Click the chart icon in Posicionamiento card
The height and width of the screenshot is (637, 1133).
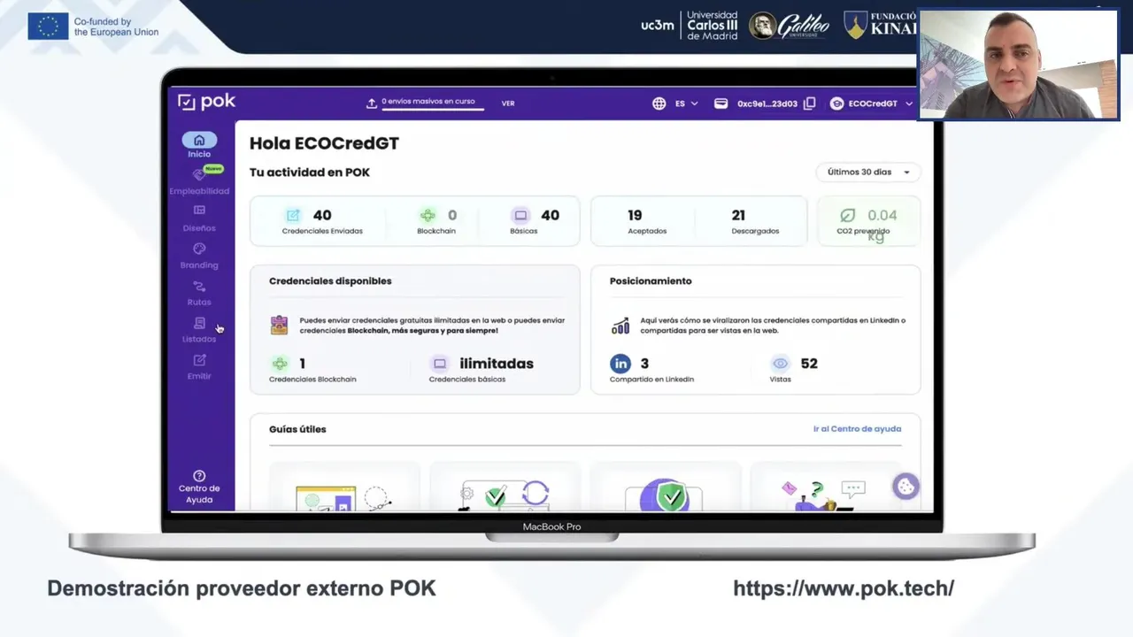coord(620,326)
